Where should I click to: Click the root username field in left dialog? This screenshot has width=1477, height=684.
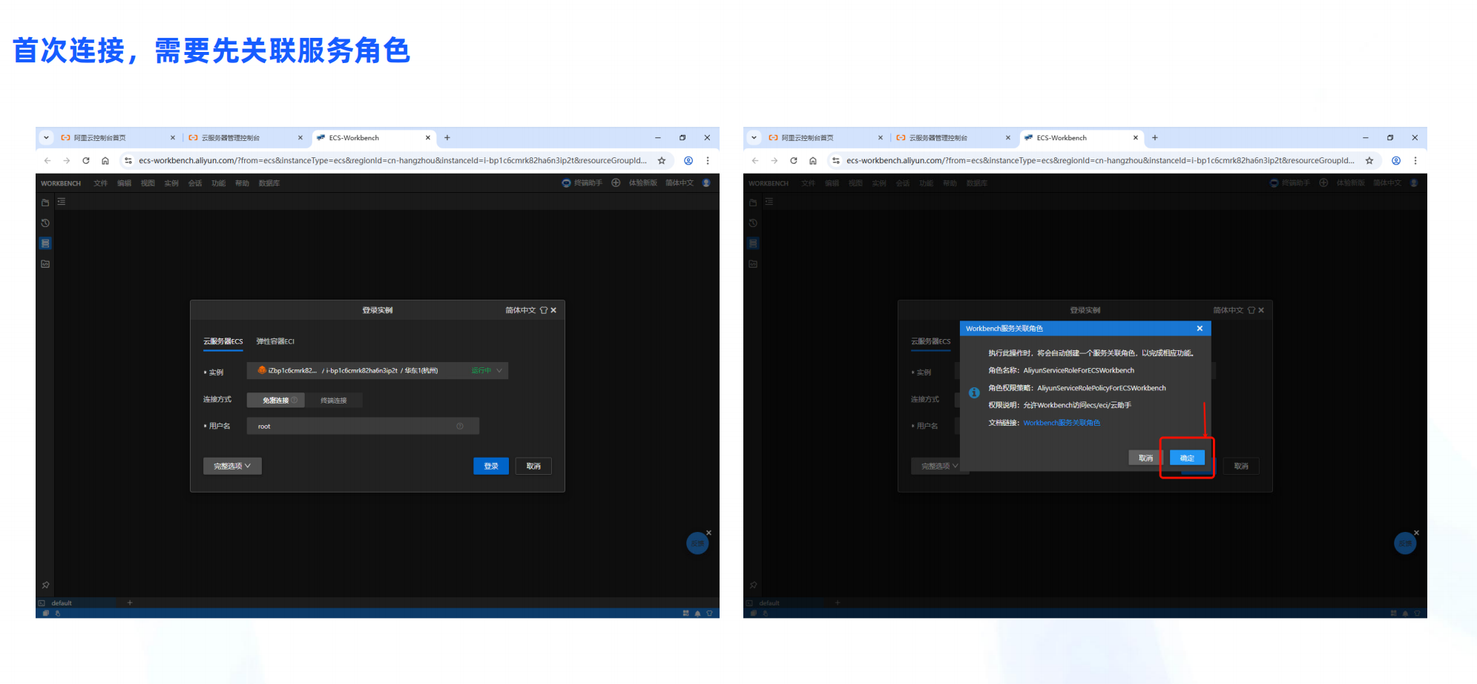pos(363,426)
